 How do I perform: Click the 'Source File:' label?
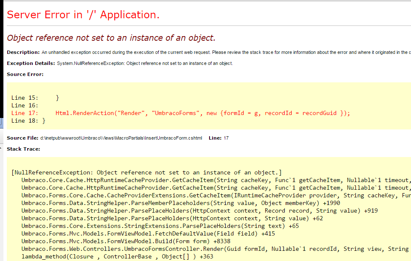click(x=23, y=138)
